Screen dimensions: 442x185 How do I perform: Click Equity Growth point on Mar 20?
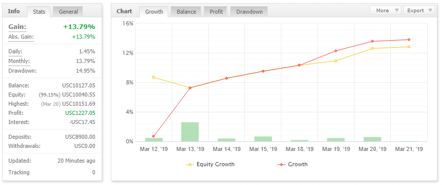click(372, 48)
